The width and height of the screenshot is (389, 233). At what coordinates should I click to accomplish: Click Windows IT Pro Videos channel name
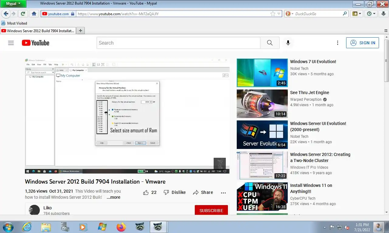[x=309, y=167]
